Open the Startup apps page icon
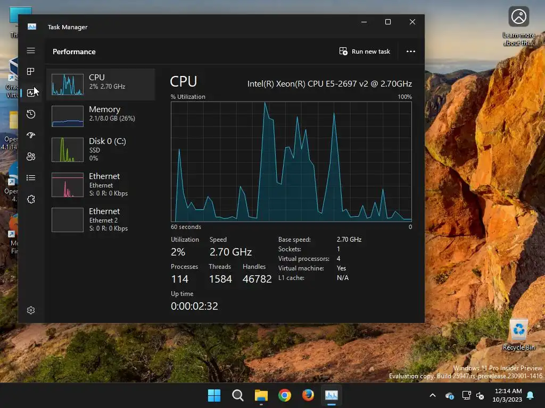This screenshot has height=408, width=545. click(31, 135)
